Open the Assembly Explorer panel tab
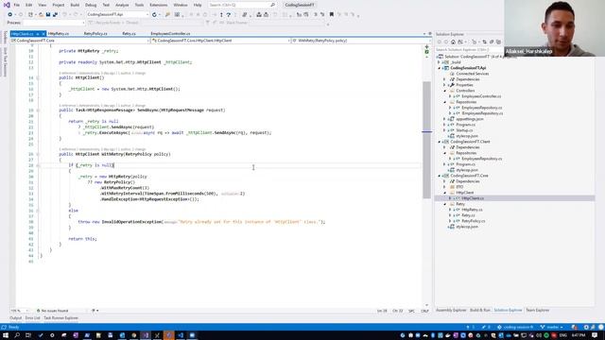The image size is (605, 340). pyautogui.click(x=451, y=311)
